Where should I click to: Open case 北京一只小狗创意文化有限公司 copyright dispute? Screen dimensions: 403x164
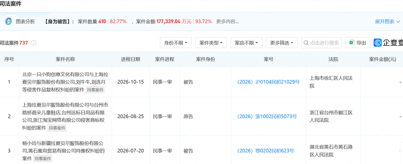[x=65, y=82]
